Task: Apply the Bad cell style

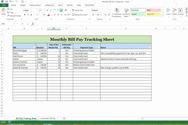Action: click(x=154, y=10)
